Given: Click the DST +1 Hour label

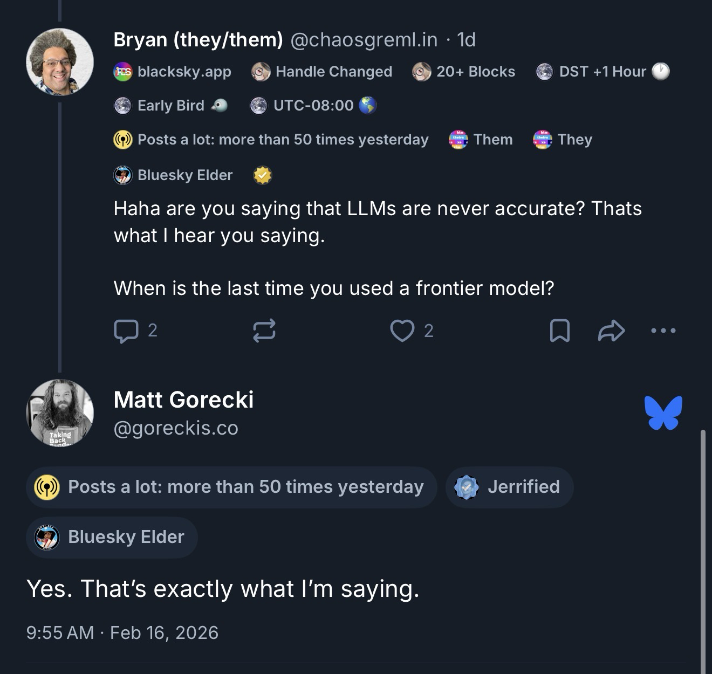Looking at the screenshot, I should pyautogui.click(x=603, y=72).
